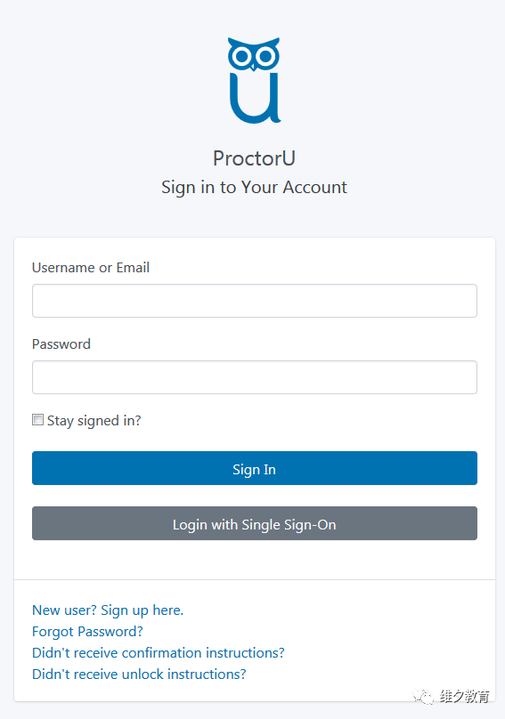This screenshot has height=719, width=505.
Task: Focus the Username or Email input field
Action: (x=255, y=301)
